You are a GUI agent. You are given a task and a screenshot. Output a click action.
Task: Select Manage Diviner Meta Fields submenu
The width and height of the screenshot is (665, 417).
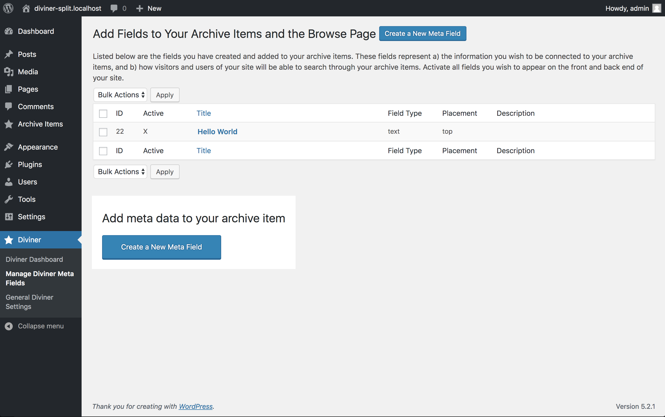coord(40,278)
